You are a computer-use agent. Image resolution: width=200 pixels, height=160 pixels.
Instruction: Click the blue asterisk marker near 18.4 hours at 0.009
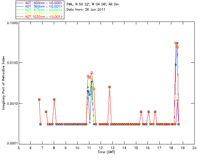(176, 65)
